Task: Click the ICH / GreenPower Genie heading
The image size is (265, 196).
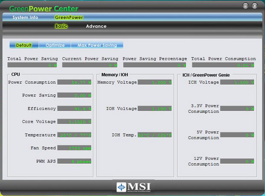Action: point(206,75)
